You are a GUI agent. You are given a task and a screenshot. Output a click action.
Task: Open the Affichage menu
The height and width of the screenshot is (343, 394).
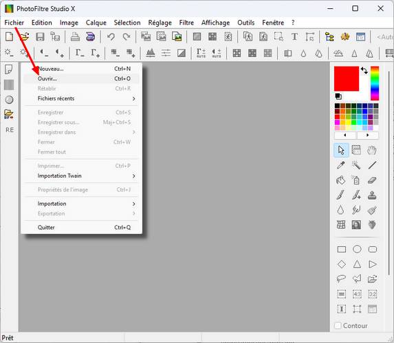coord(216,23)
